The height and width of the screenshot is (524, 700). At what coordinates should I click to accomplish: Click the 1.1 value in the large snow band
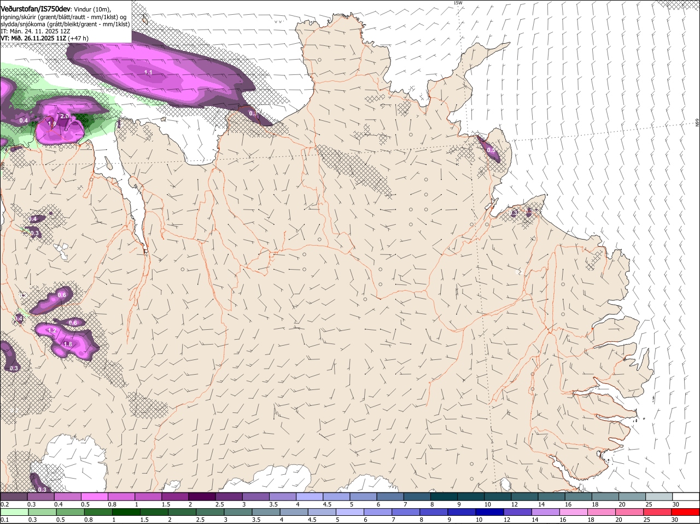coord(148,72)
